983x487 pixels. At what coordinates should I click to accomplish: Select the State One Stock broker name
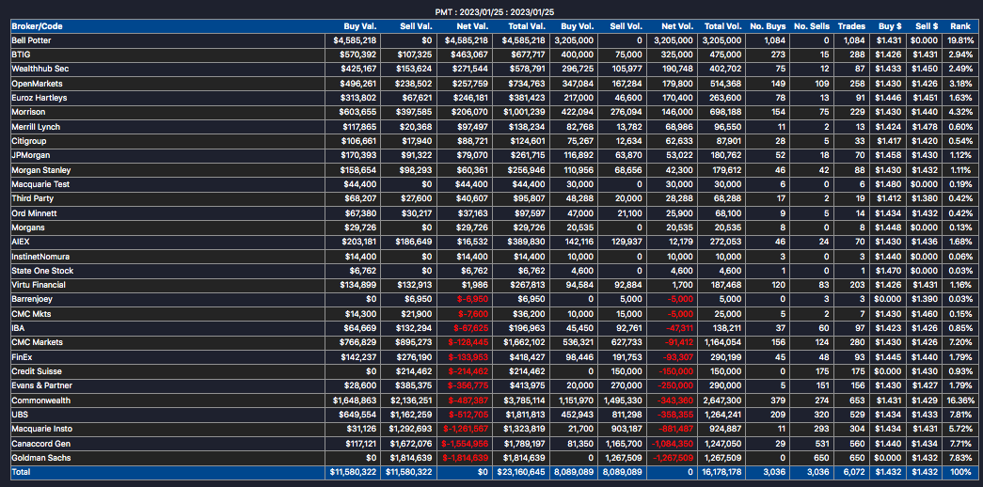coord(42,271)
